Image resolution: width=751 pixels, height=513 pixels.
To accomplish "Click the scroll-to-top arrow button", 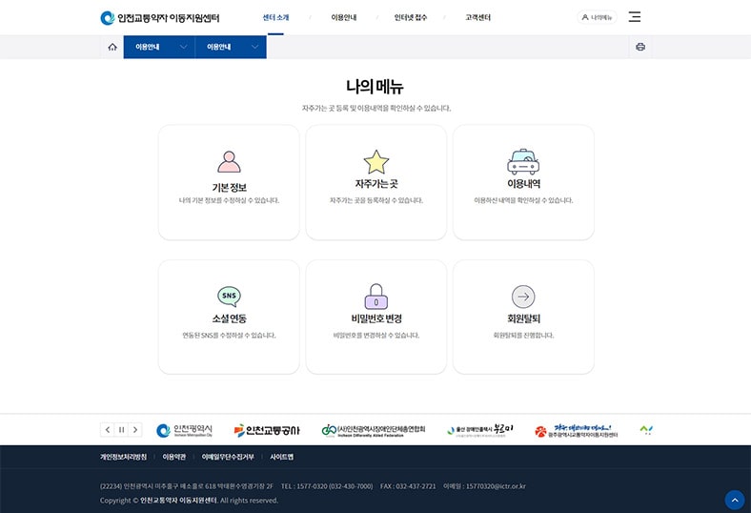I will click(x=734, y=500).
